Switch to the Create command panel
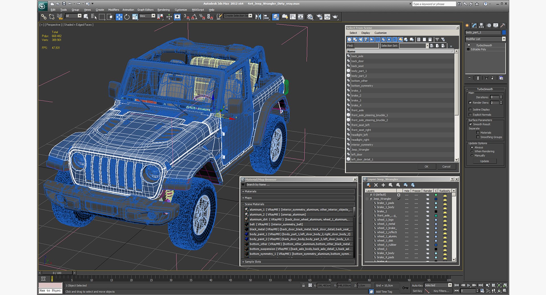546x295 pixels. pos(467,25)
